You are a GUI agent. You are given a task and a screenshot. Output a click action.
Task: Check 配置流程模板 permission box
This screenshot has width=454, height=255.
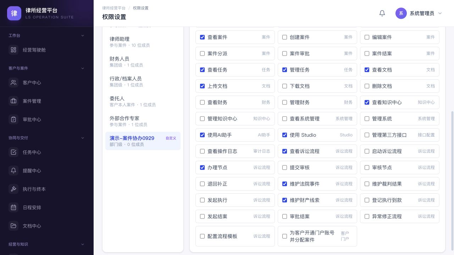202,236
